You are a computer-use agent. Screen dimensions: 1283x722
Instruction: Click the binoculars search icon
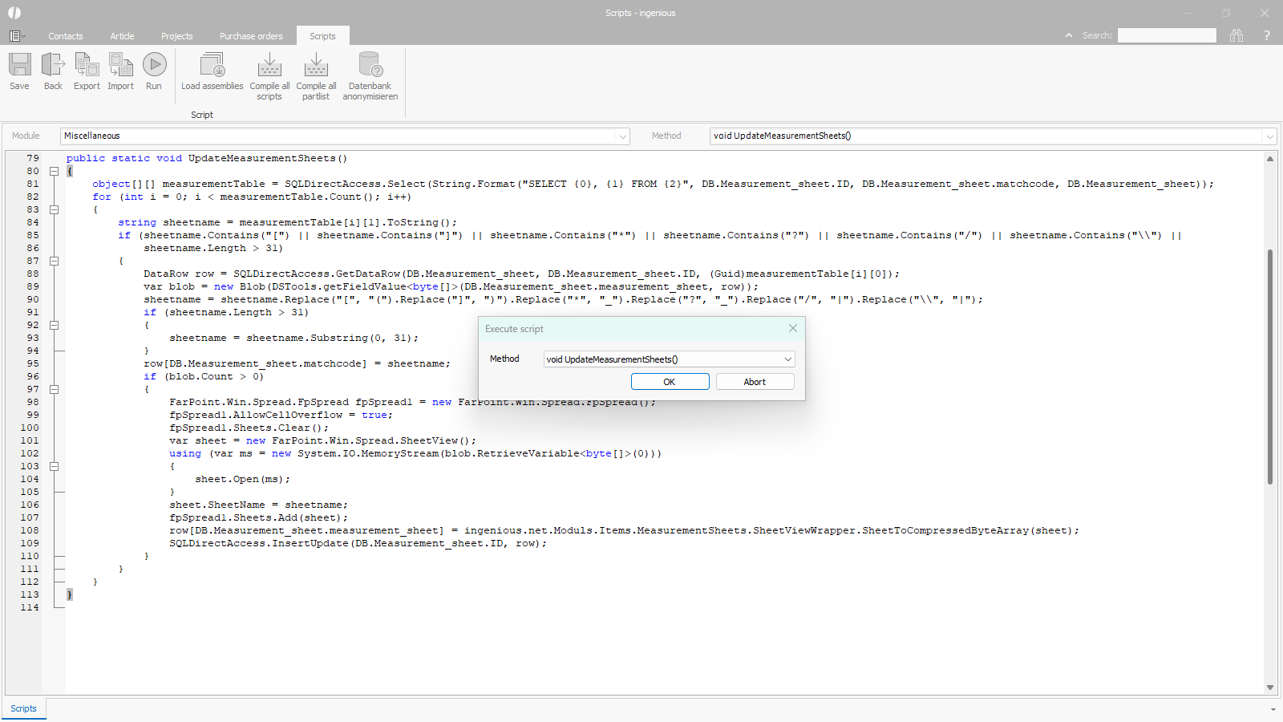(x=1236, y=35)
